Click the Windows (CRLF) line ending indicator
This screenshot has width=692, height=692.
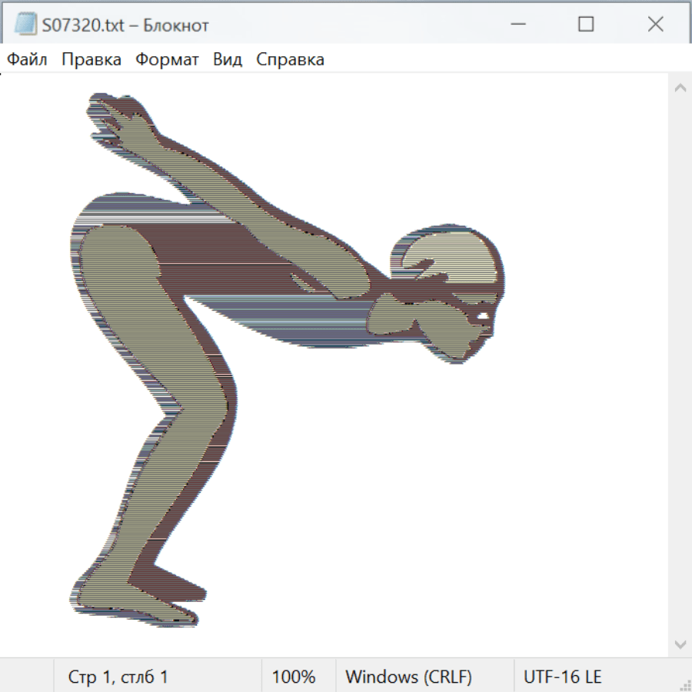tap(408, 677)
